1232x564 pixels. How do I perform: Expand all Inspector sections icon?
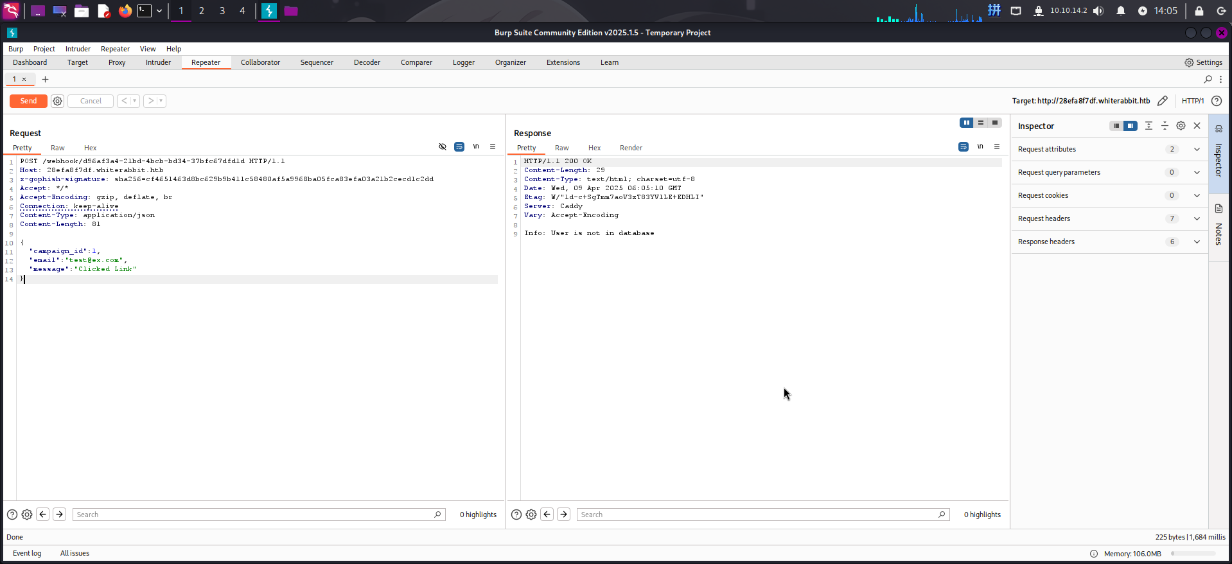(1148, 126)
